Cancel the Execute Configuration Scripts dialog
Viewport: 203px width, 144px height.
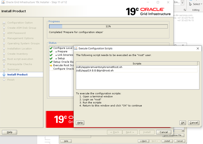(194, 123)
